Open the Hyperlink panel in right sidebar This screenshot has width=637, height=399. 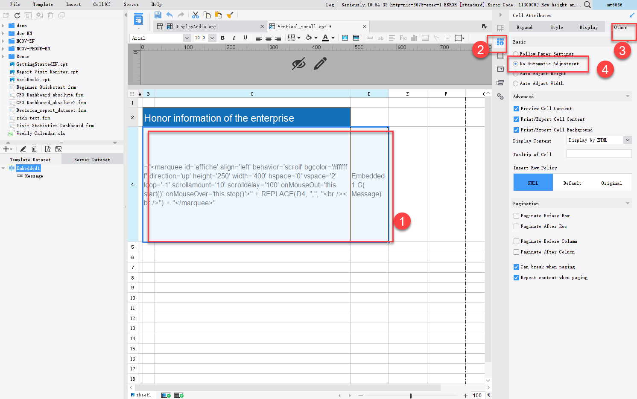(x=500, y=97)
